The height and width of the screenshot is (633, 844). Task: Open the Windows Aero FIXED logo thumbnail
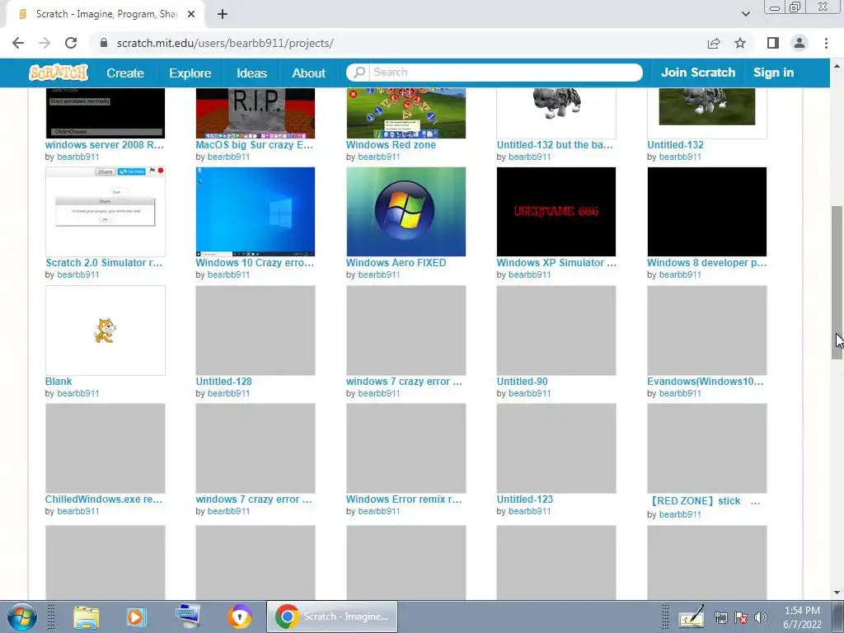pos(406,212)
